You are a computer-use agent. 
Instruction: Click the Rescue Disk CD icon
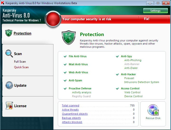(153, 110)
